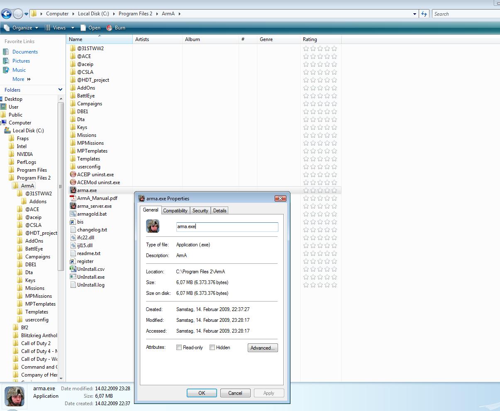Viewport: 500px width, 411px height.
Task: Click the refresh button beside address bar
Action: point(424,14)
